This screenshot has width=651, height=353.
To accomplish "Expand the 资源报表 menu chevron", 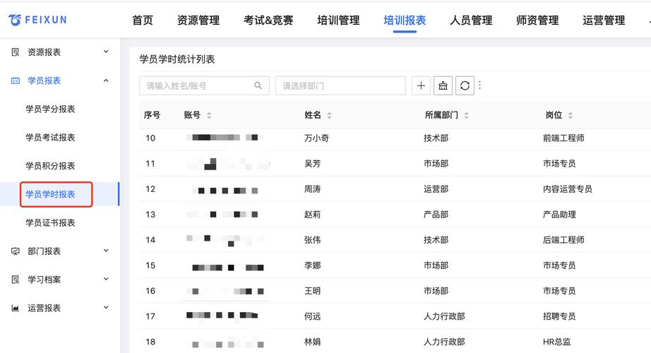I will [x=106, y=52].
